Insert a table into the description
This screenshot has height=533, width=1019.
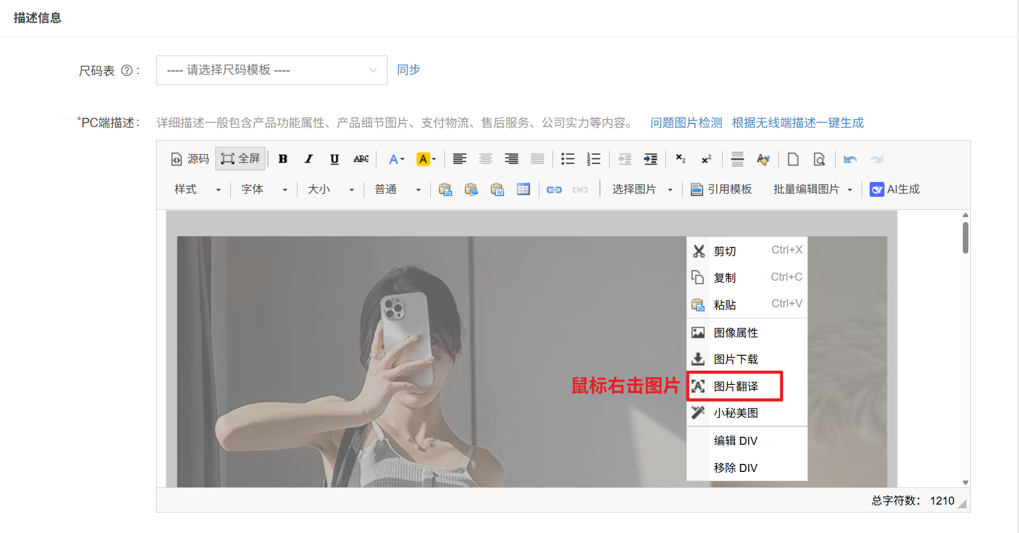[x=523, y=189]
